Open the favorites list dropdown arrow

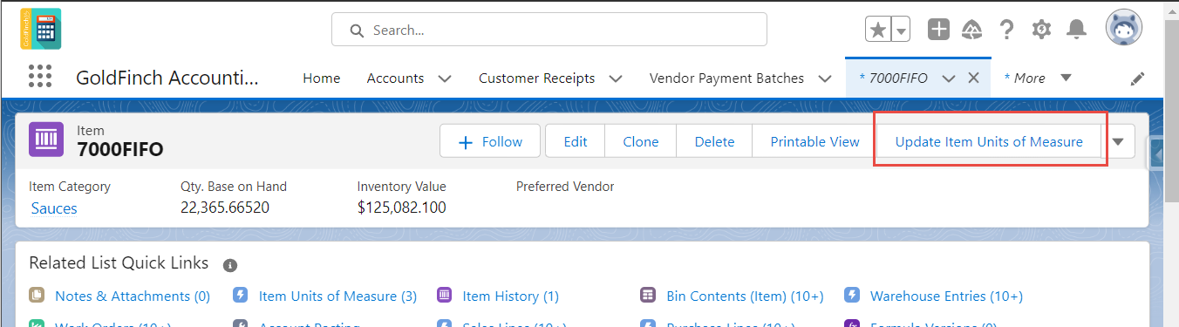coord(901,30)
